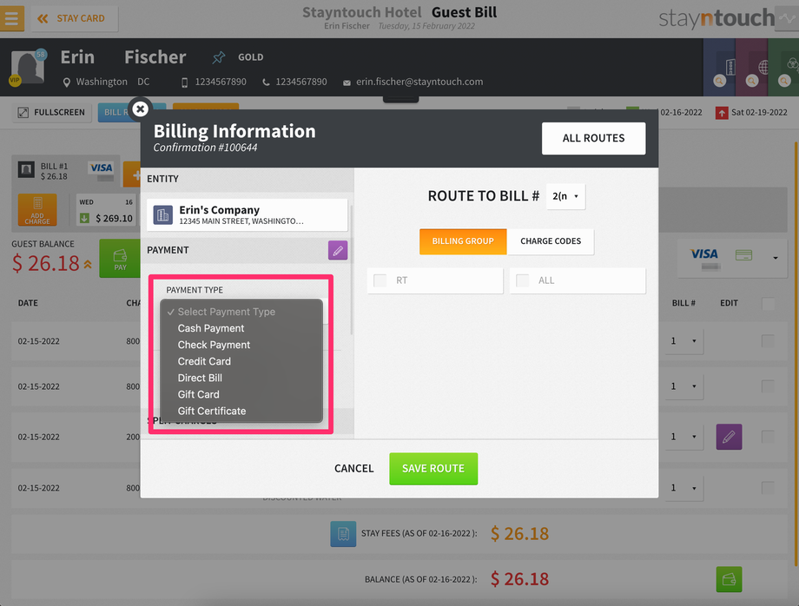Screen dimensions: 799x606
Task: Toggle Fullscreen view
Action: tap(52, 113)
